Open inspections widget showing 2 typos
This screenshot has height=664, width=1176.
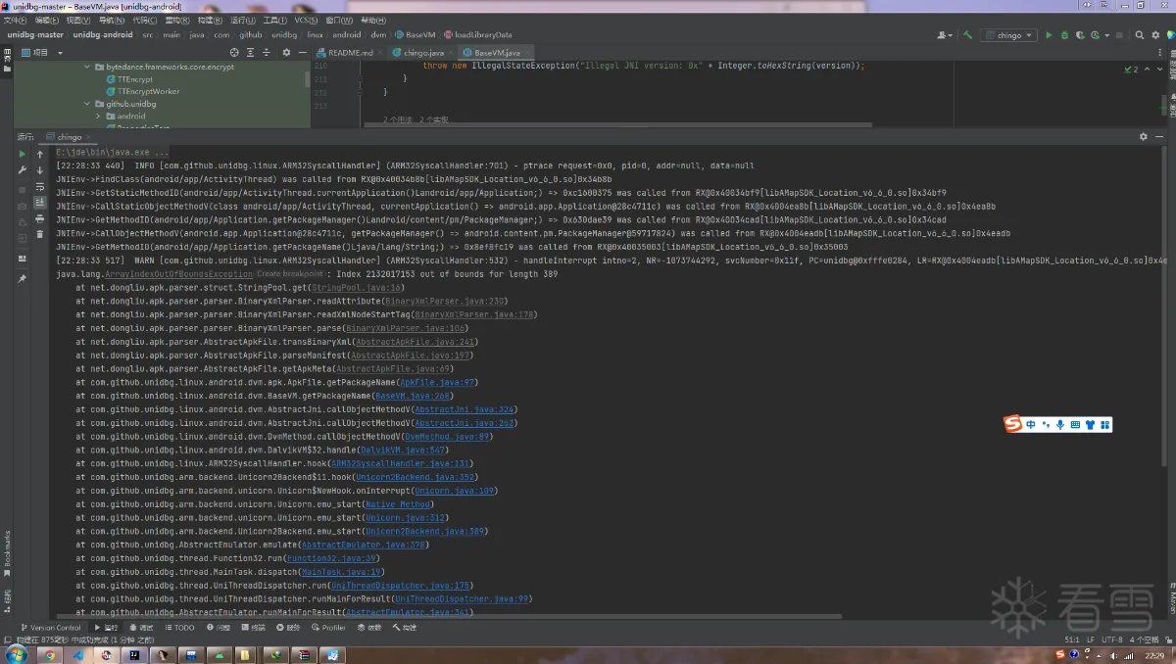click(x=1131, y=70)
